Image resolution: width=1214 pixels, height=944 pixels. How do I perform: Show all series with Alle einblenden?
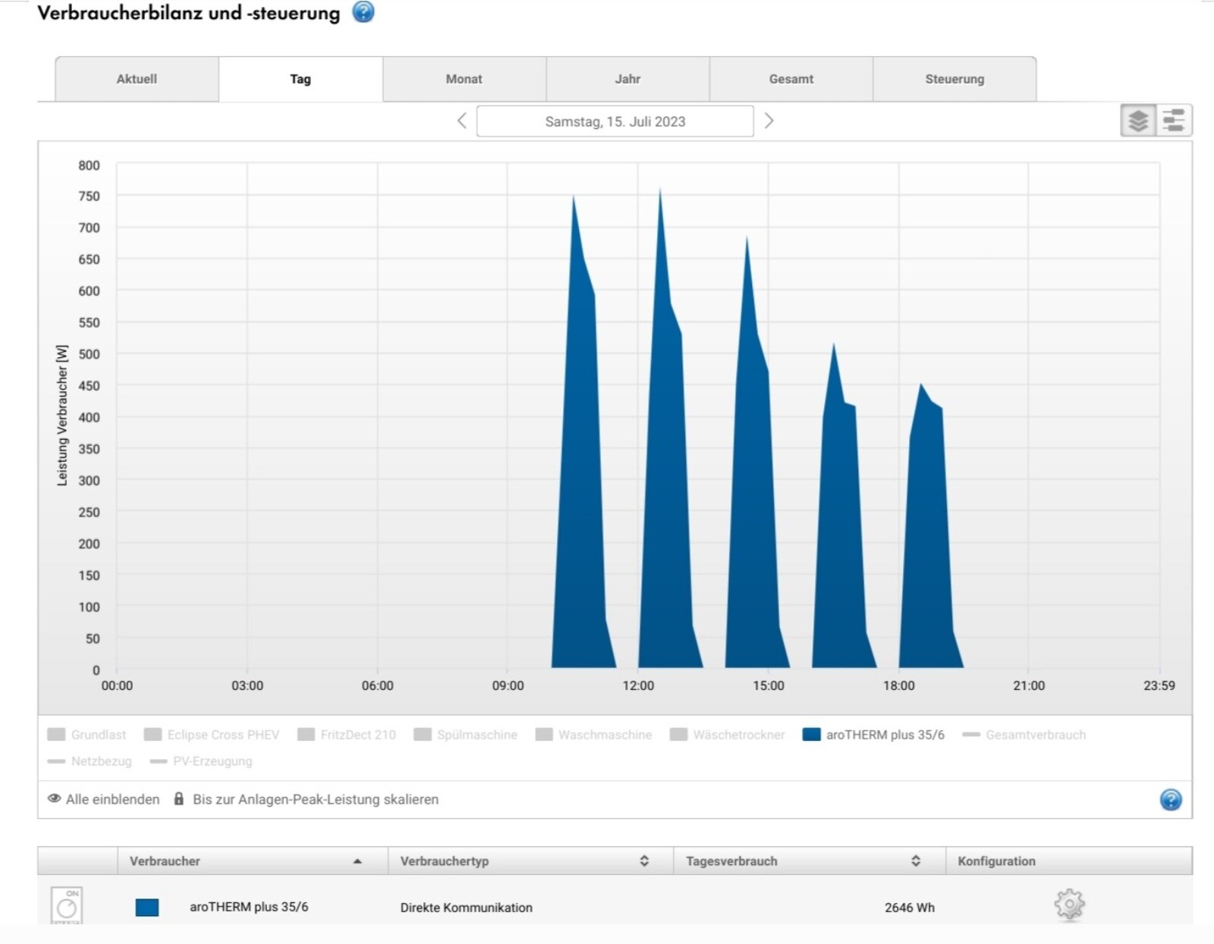tap(104, 799)
